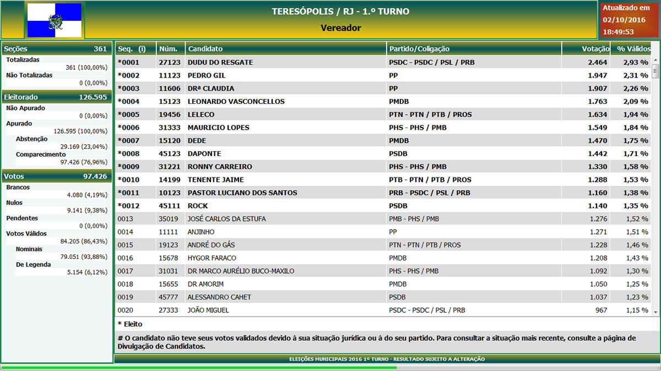The image size is (661, 371).
Task: Collapse the Seções panel header
Action: pyautogui.click(x=56, y=49)
